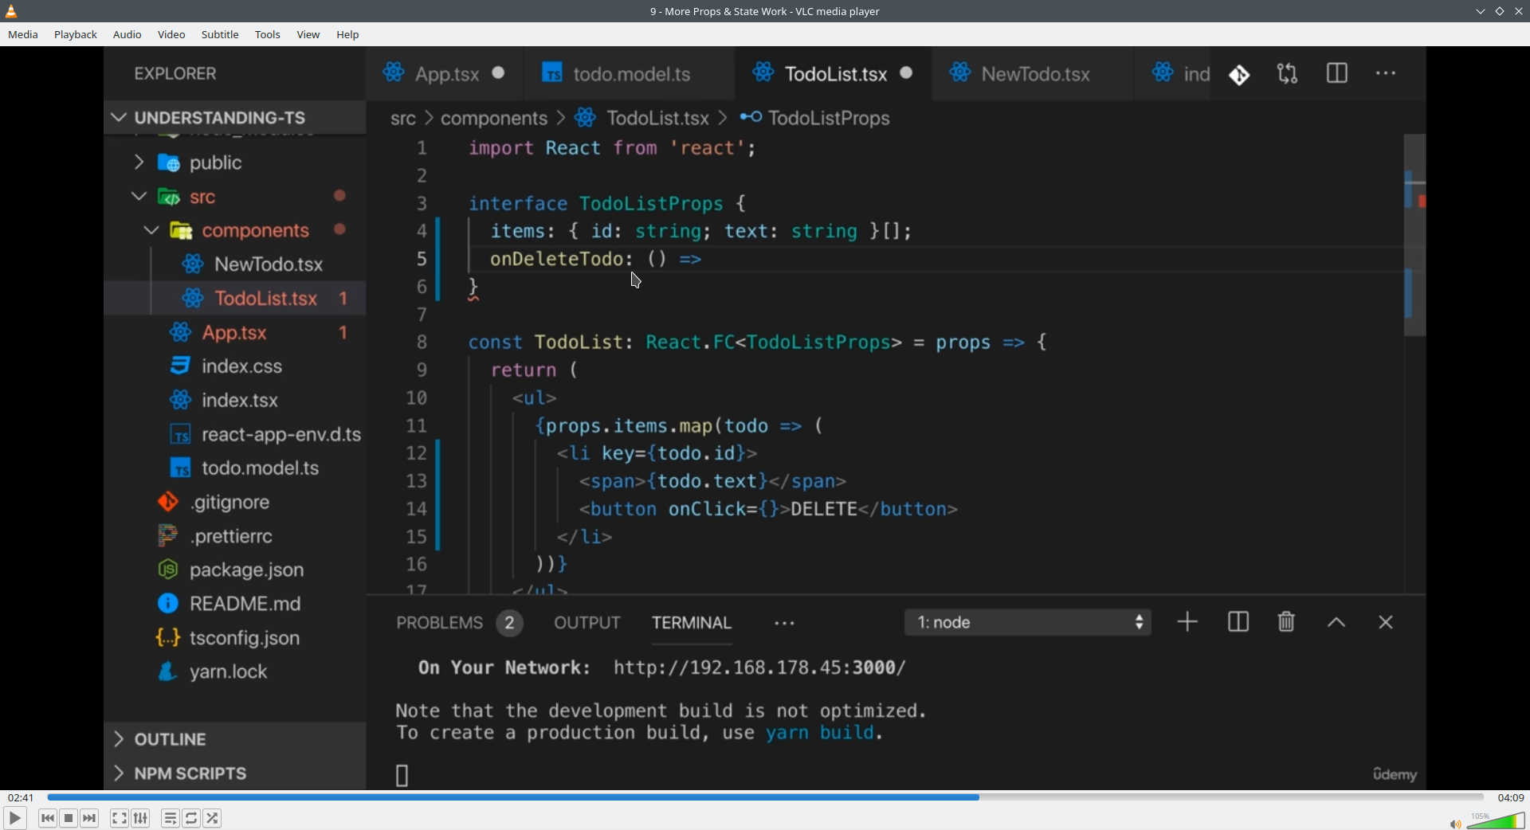1530x830 pixels.
Task: Click the open changes compare icon
Action: pyautogui.click(x=1288, y=74)
